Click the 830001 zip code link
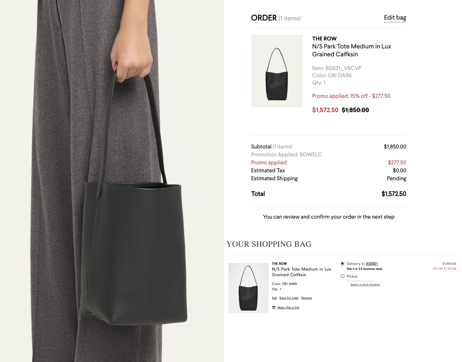This screenshot has width=462, height=362. 372,263
